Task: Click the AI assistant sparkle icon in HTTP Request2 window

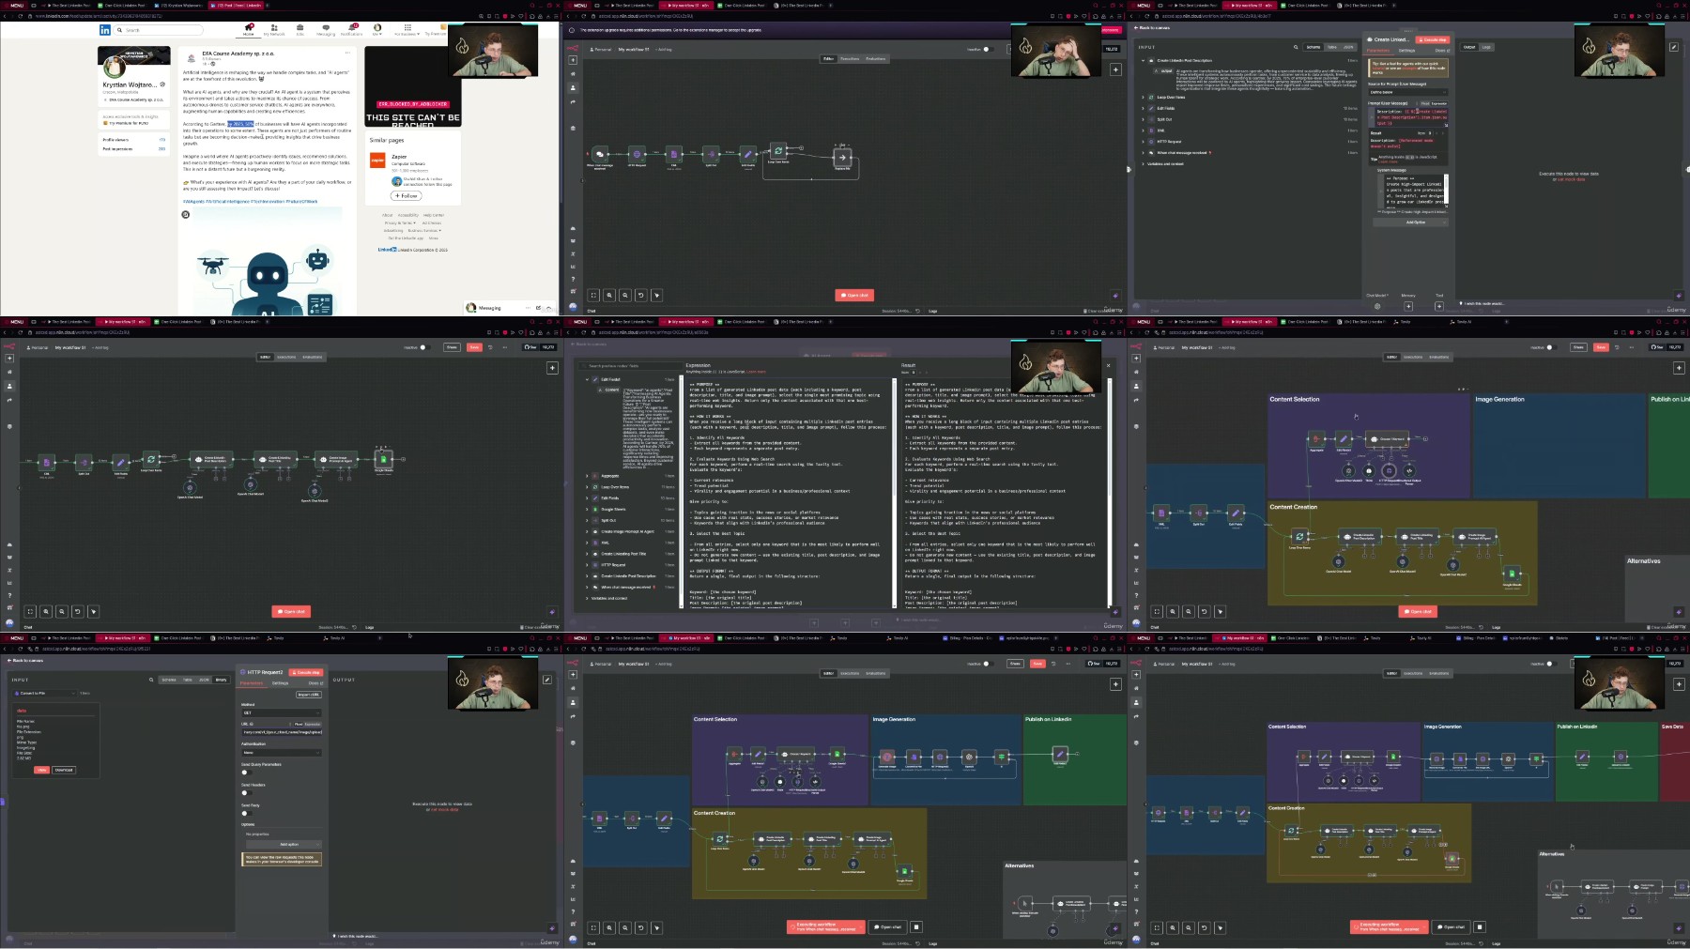Action: tap(552, 928)
